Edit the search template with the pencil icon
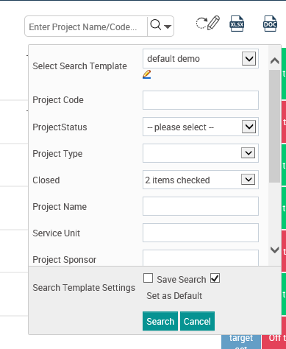The height and width of the screenshot is (349, 286). click(x=147, y=74)
